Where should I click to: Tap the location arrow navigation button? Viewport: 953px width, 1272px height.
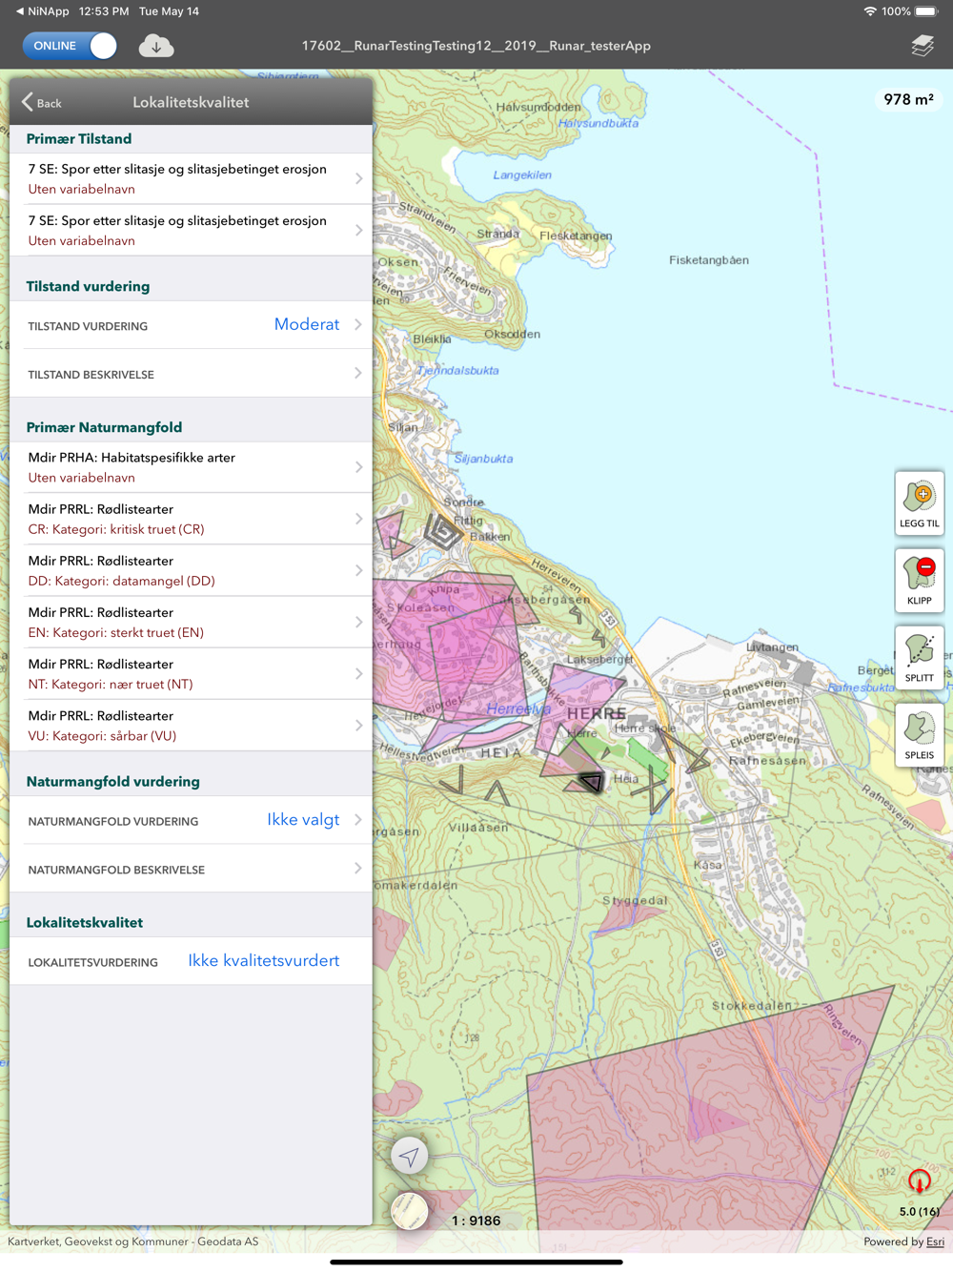[410, 1157]
